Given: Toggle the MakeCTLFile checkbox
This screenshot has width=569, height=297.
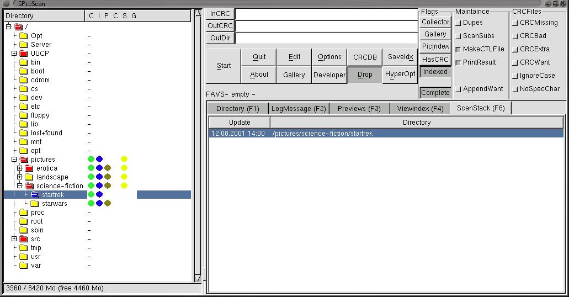Looking at the screenshot, I should [458, 49].
